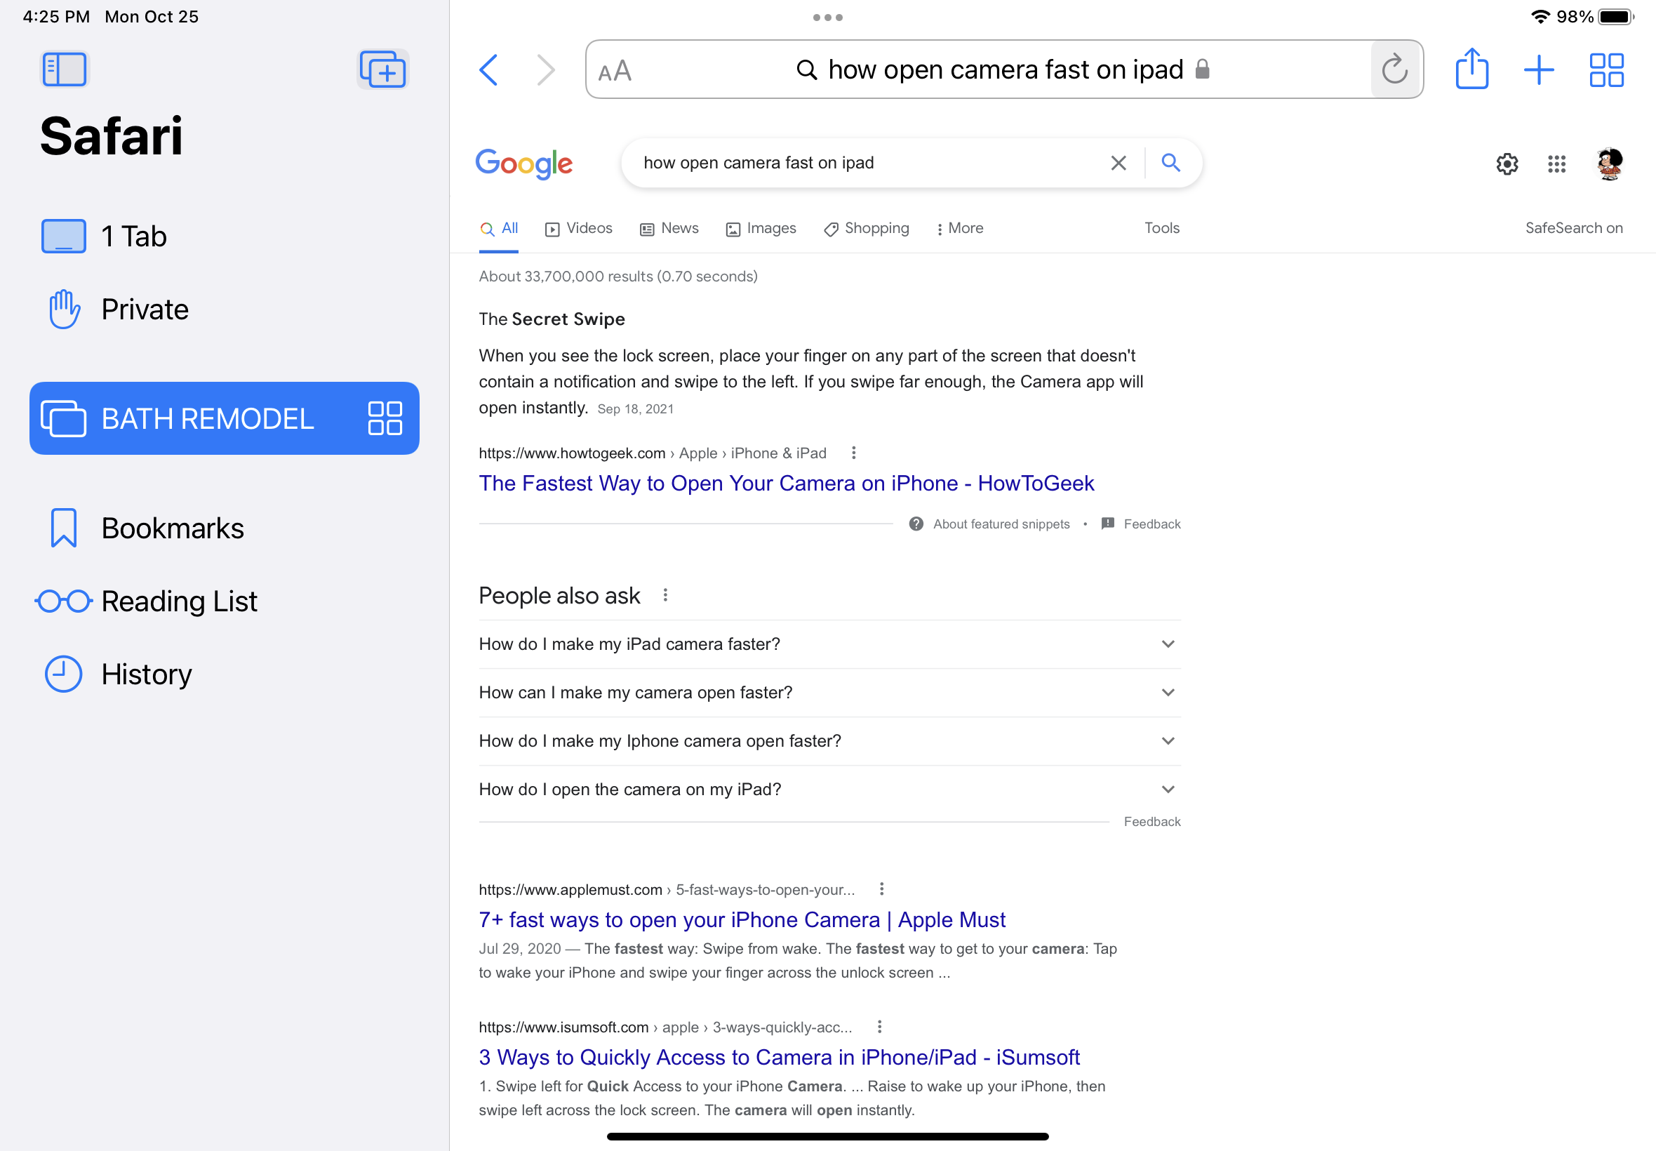Image resolution: width=1656 pixels, height=1151 pixels.
Task: Clear the Google search box text
Action: (1119, 163)
